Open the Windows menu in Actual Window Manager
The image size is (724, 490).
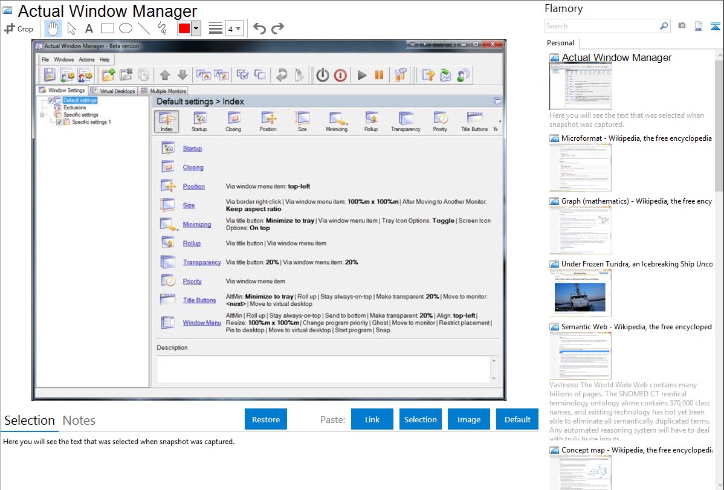coord(63,60)
